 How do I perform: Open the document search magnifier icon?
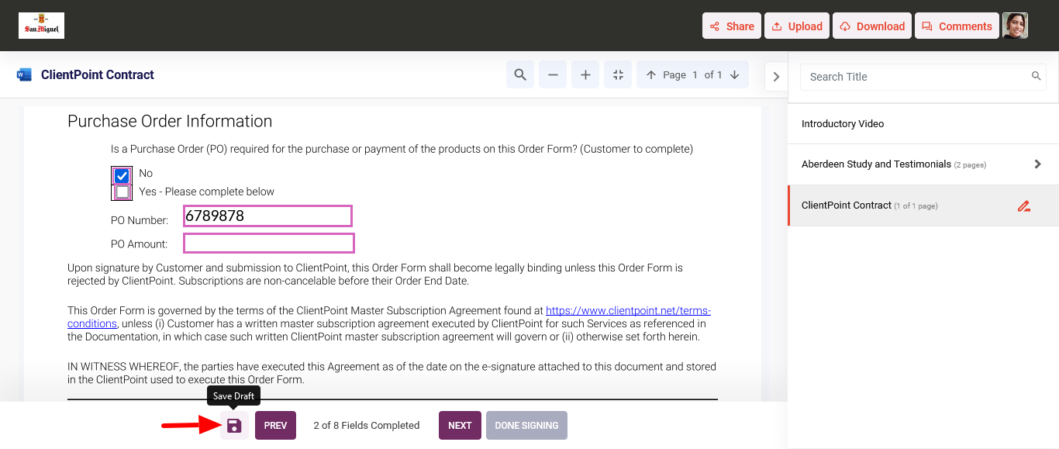pos(520,75)
